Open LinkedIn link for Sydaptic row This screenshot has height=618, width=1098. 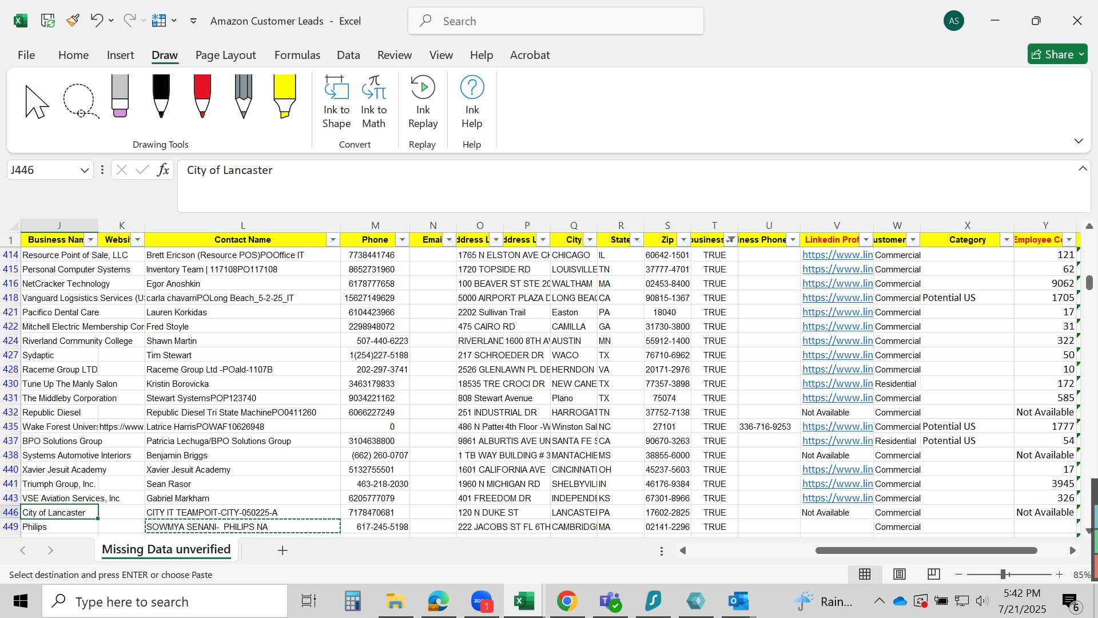(x=837, y=355)
